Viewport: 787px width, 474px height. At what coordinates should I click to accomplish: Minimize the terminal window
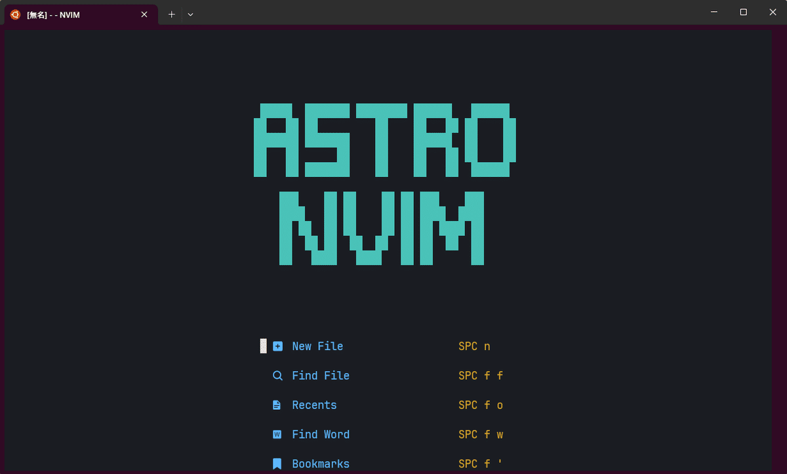(x=713, y=12)
